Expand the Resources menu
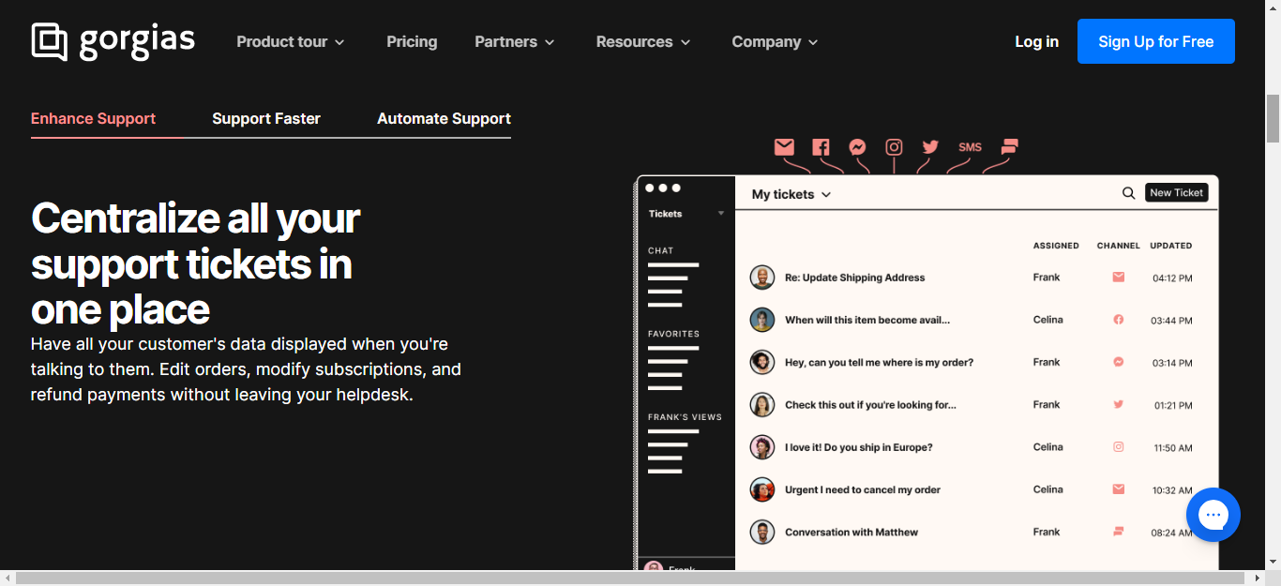 [643, 41]
